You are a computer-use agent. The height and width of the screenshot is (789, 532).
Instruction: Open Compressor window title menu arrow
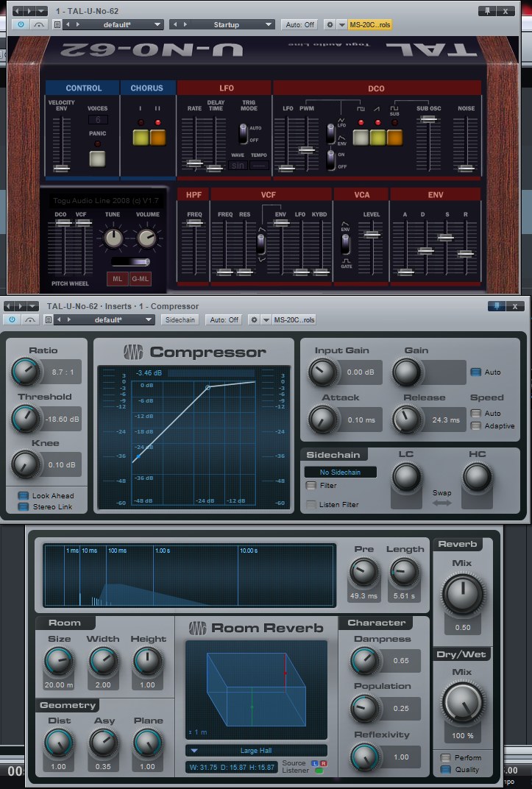click(32, 306)
